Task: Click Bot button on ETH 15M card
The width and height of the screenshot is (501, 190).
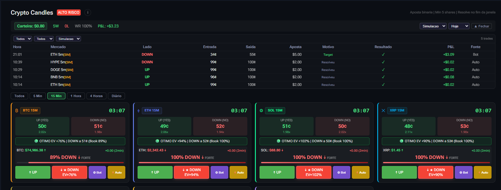Action: (219, 172)
